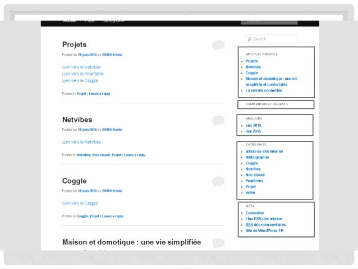Open Coggle in Articles récents widget

pos(251,73)
